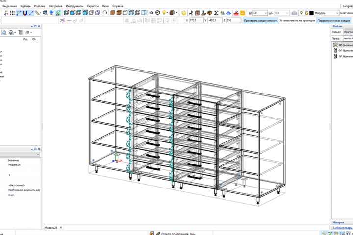
Task: Click the layers stack icon
Action: [294, 13]
